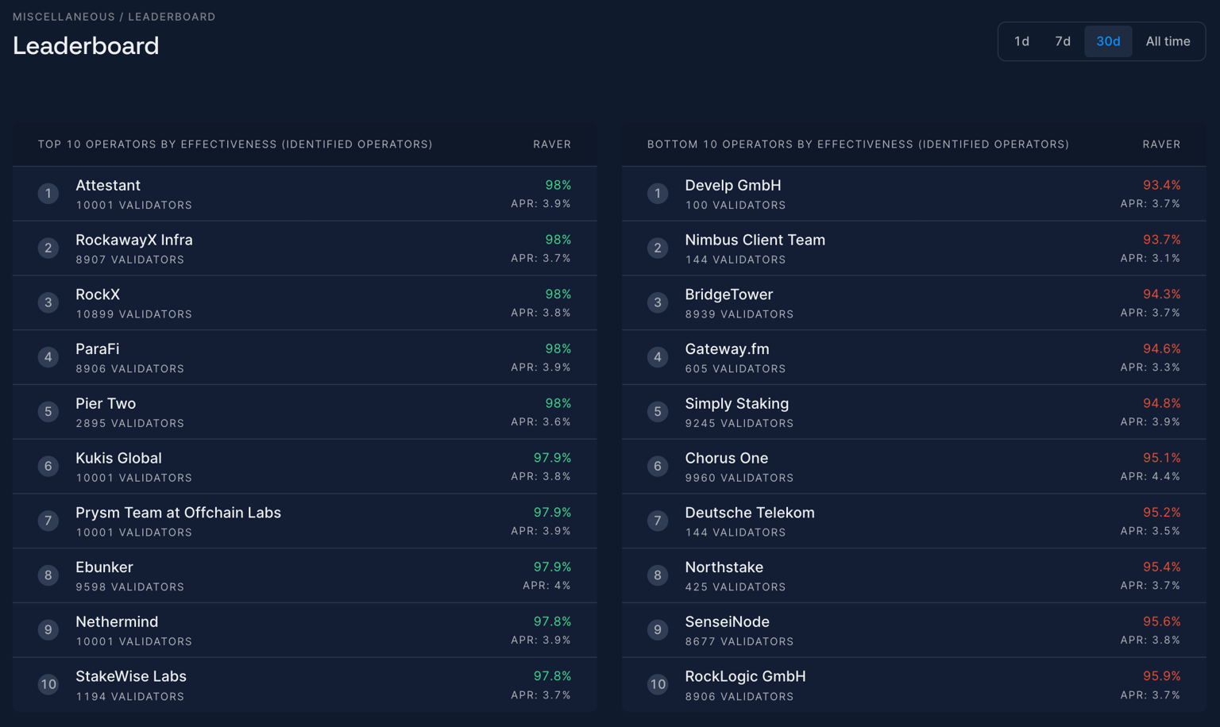Click rank badge 4 beside ParaFi

(48, 357)
